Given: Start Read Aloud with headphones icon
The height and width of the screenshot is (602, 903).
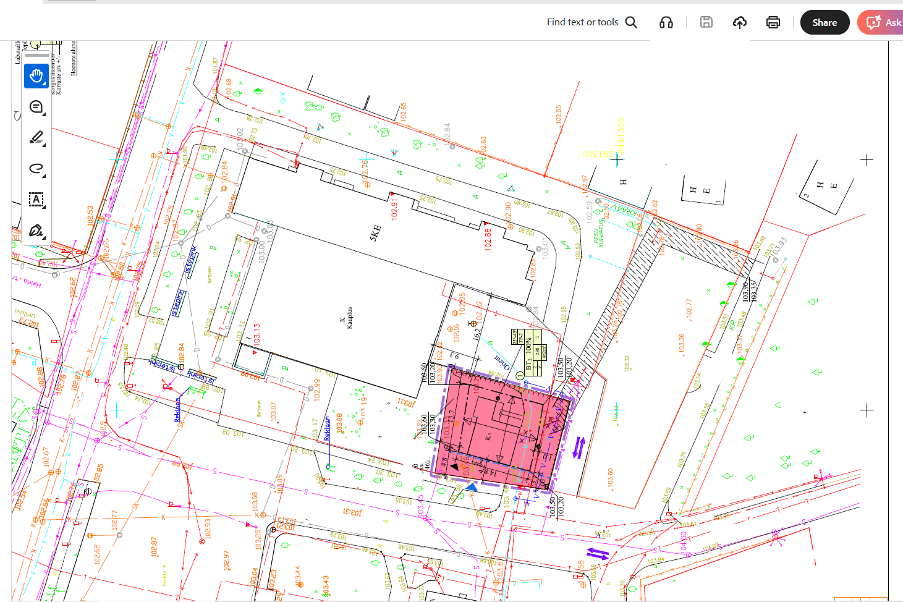Looking at the screenshot, I should [666, 22].
